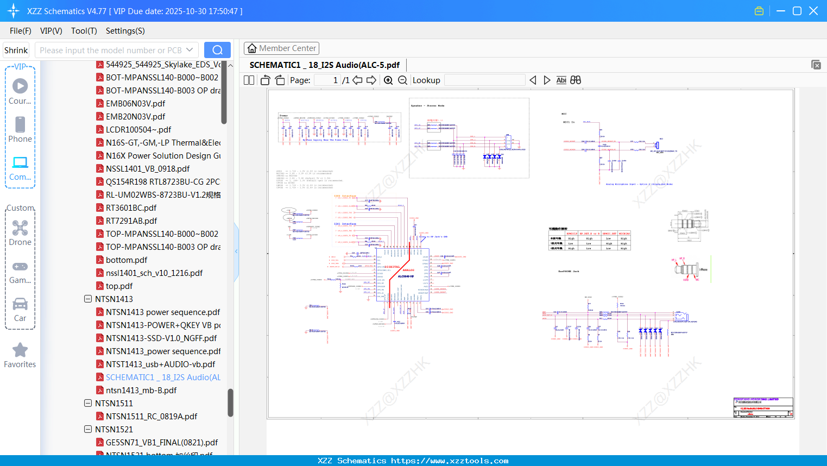Open the Tool(T) menu

coord(84,31)
